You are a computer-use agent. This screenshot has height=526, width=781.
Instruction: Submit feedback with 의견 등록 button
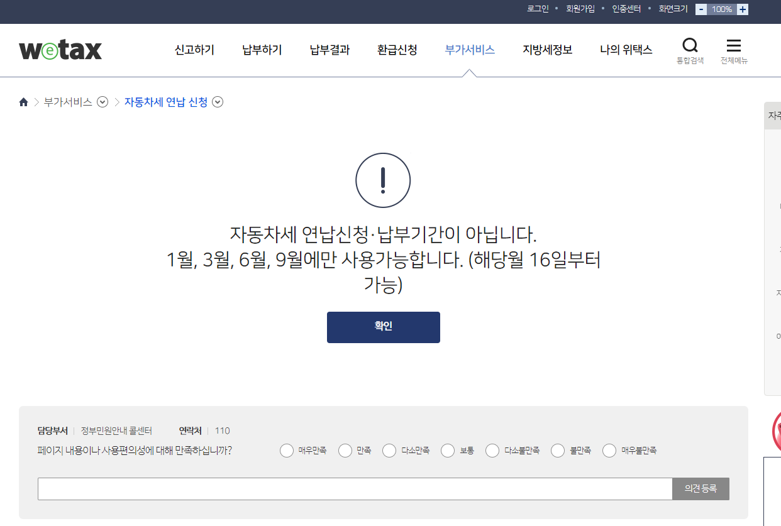(x=701, y=488)
